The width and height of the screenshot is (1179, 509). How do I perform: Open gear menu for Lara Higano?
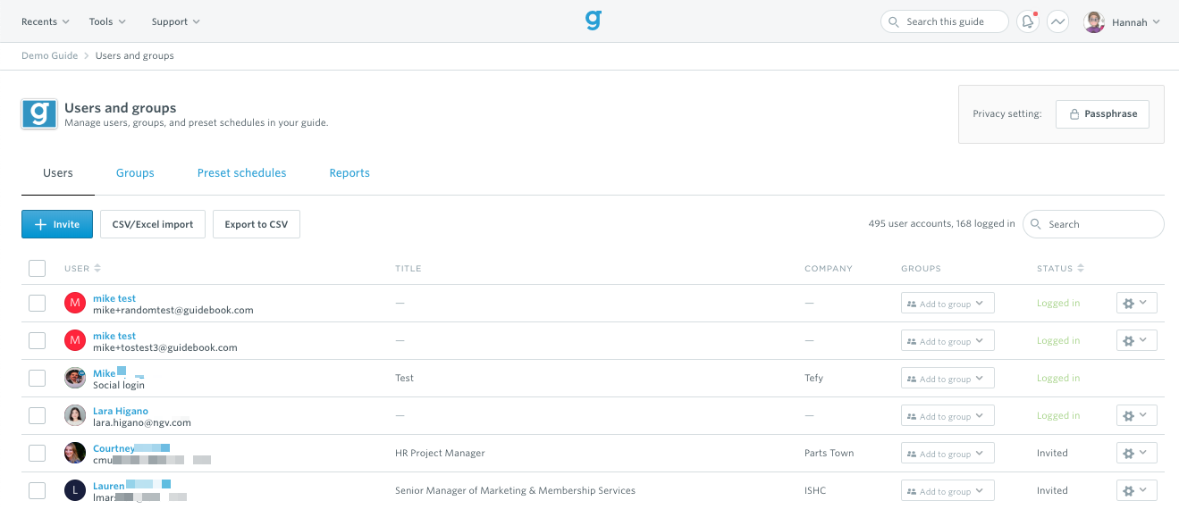[1137, 415]
